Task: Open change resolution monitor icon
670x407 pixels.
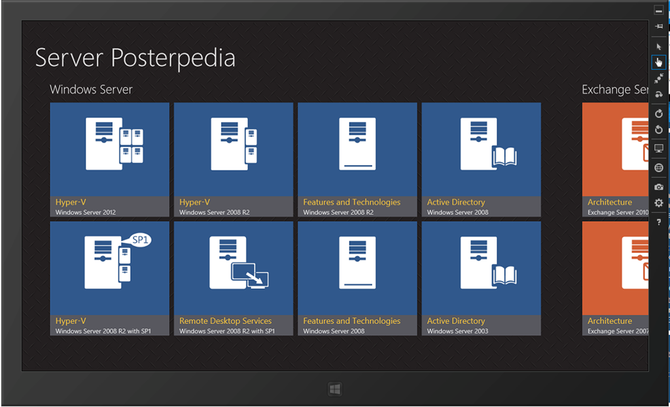Action: (x=659, y=148)
